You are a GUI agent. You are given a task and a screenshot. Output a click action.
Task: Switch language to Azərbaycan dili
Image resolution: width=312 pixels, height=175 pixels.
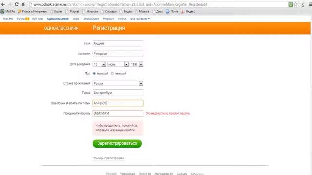(164, 174)
